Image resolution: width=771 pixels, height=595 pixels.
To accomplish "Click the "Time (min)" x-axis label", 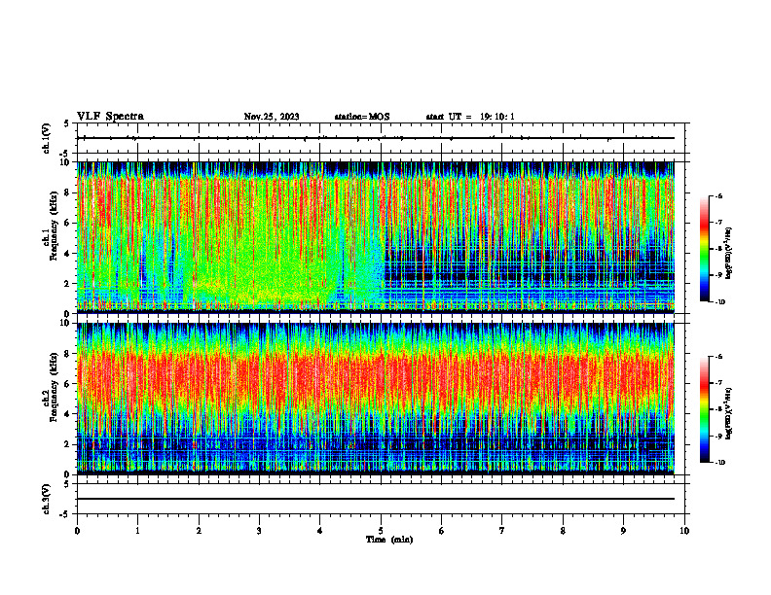I will click(x=389, y=540).
